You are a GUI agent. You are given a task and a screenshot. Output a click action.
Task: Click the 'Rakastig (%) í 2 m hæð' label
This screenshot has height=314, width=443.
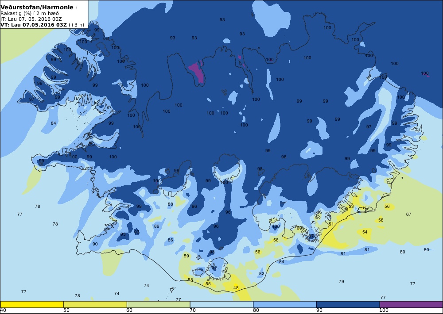[30, 13]
